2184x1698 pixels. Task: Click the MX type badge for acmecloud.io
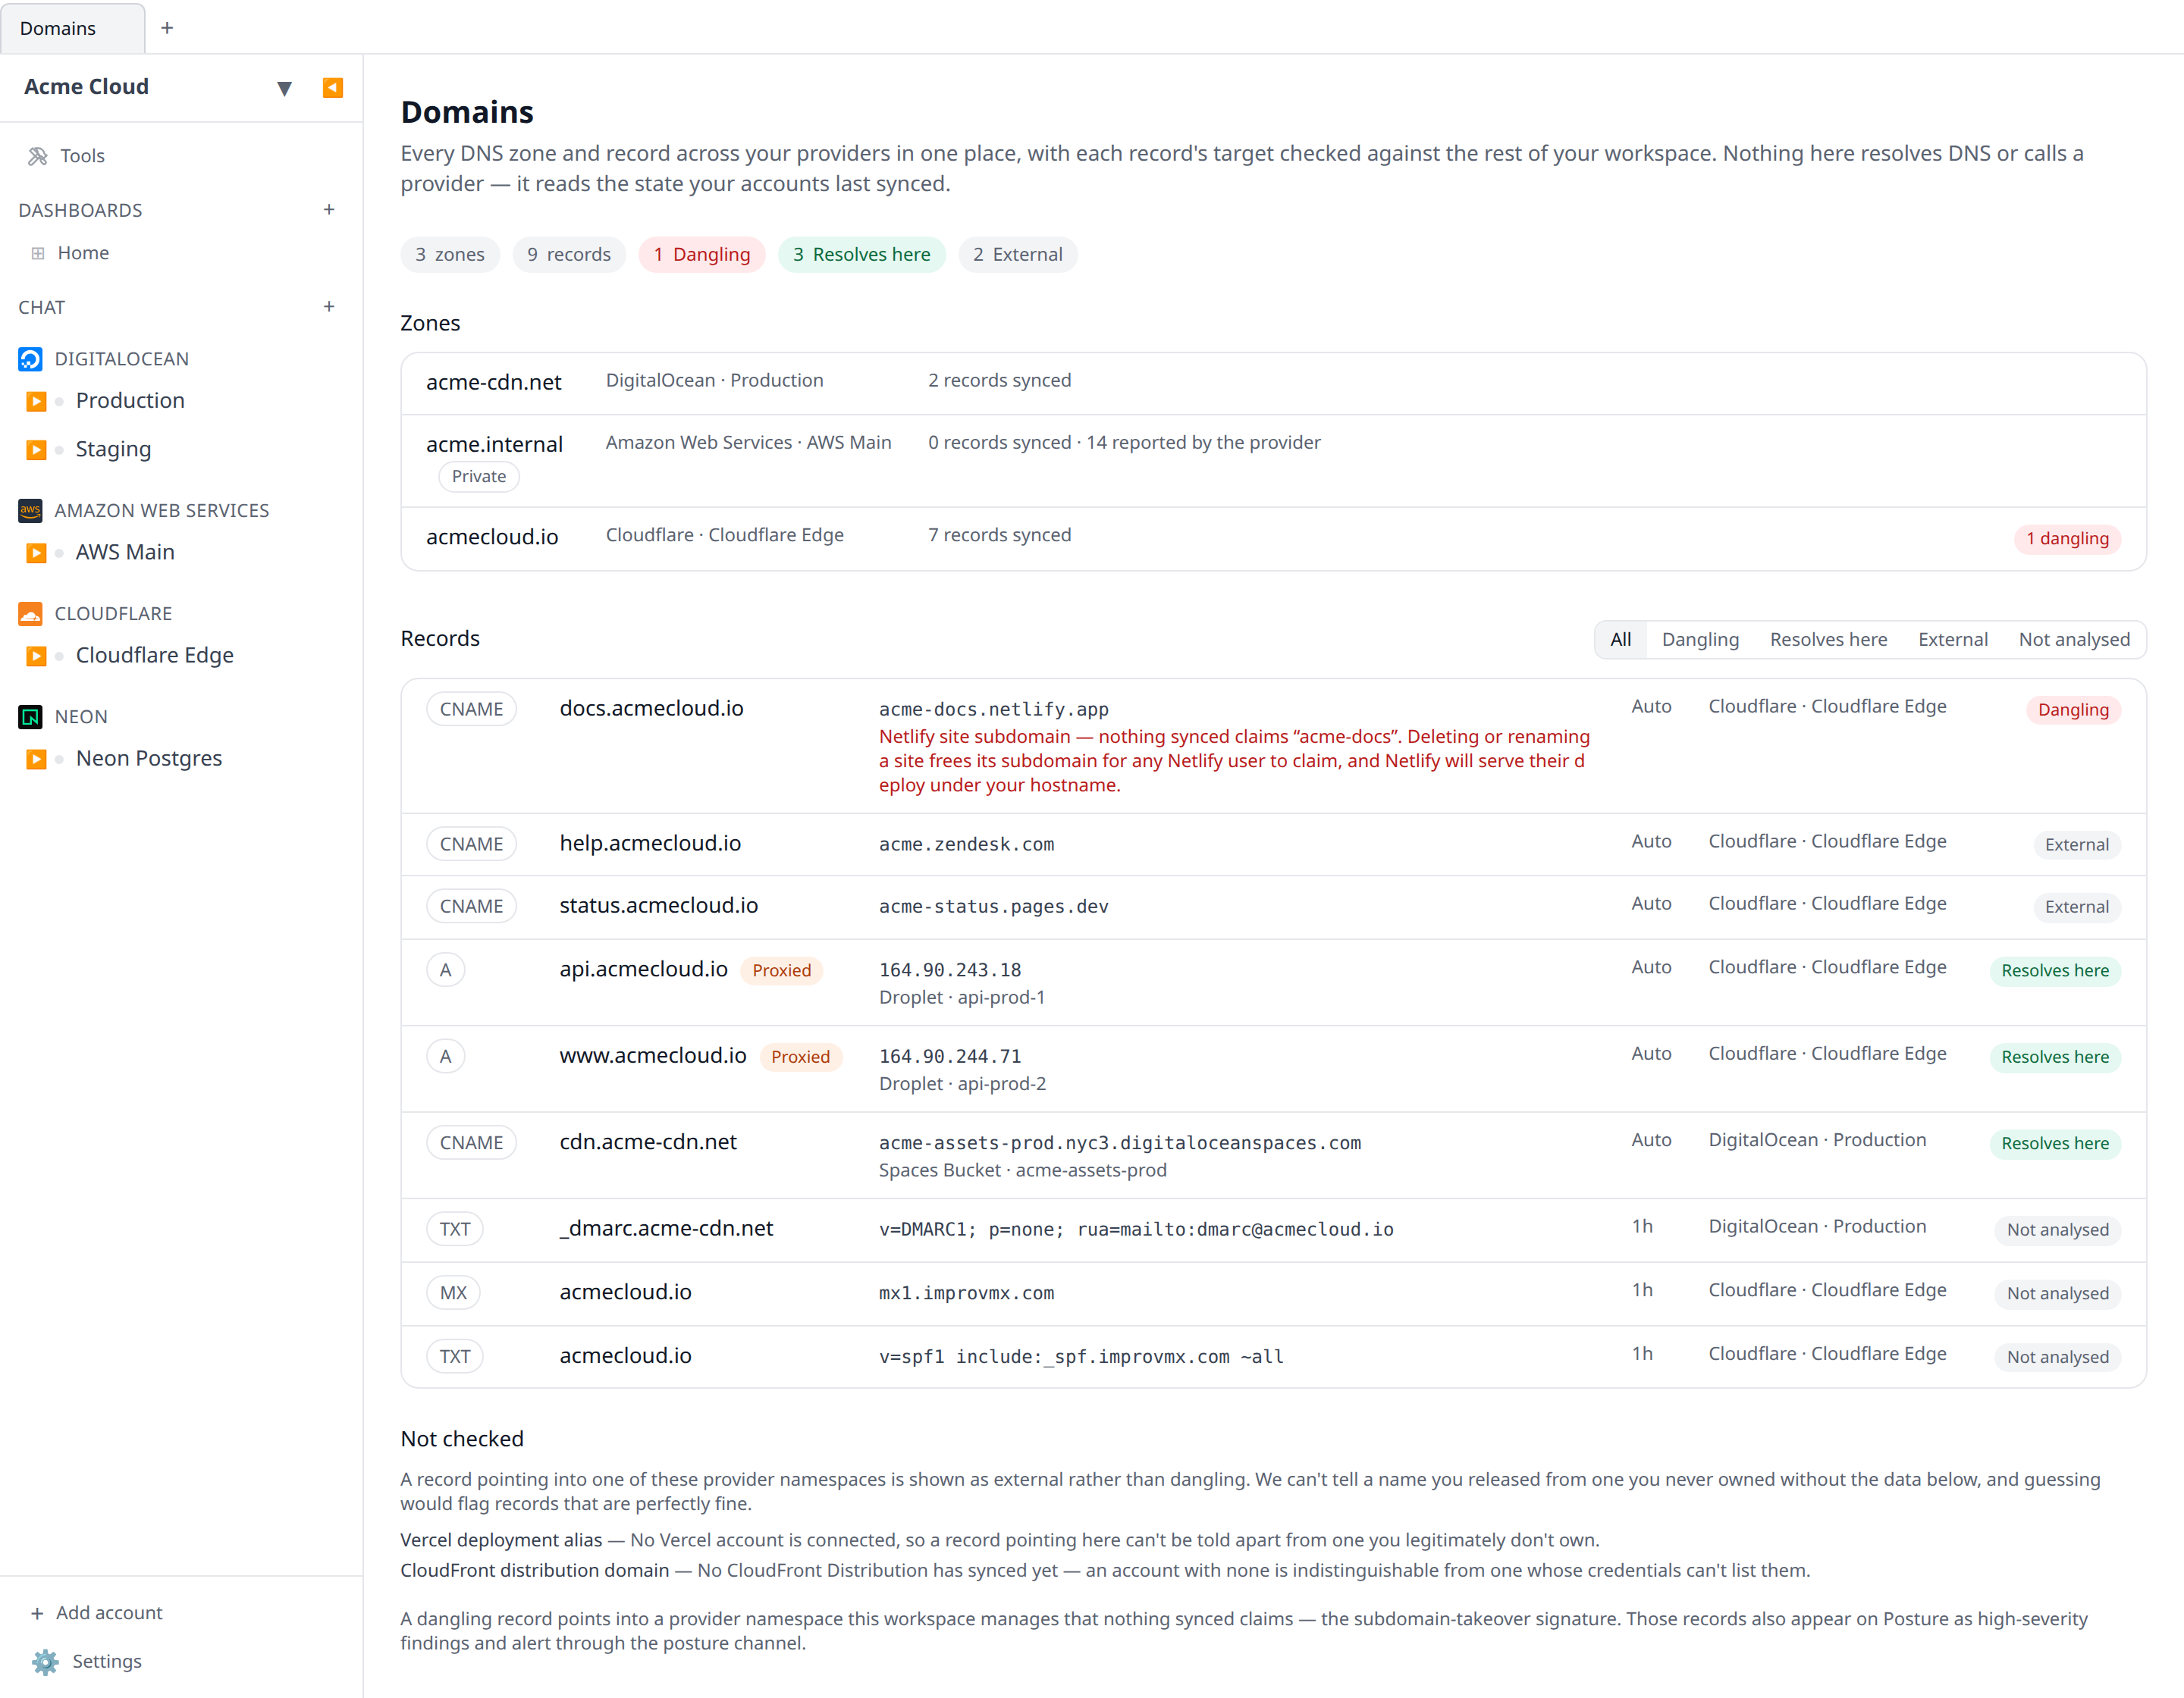[x=453, y=1293]
